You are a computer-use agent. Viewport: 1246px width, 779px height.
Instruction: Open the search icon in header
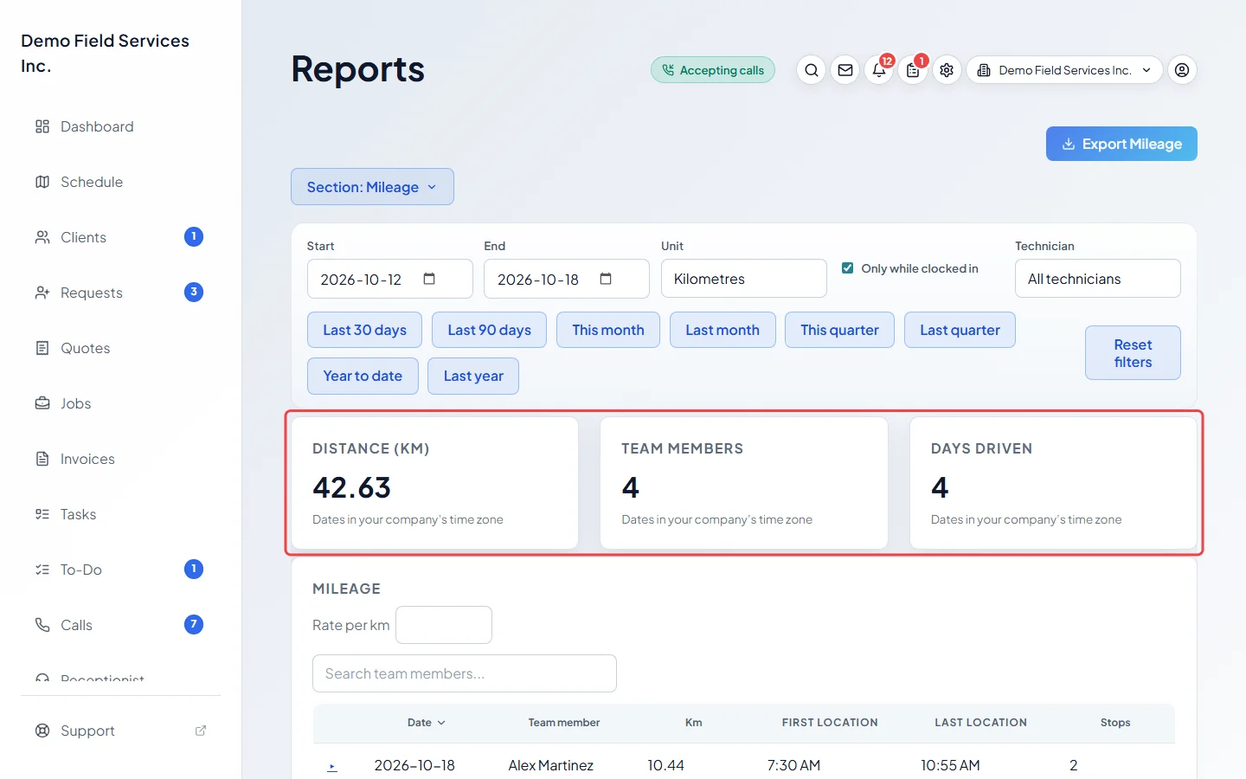[811, 70]
